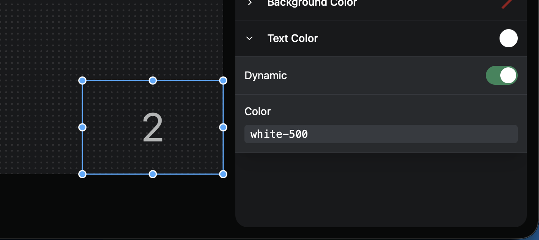
Task: Click the Text Color section title
Action: point(292,38)
